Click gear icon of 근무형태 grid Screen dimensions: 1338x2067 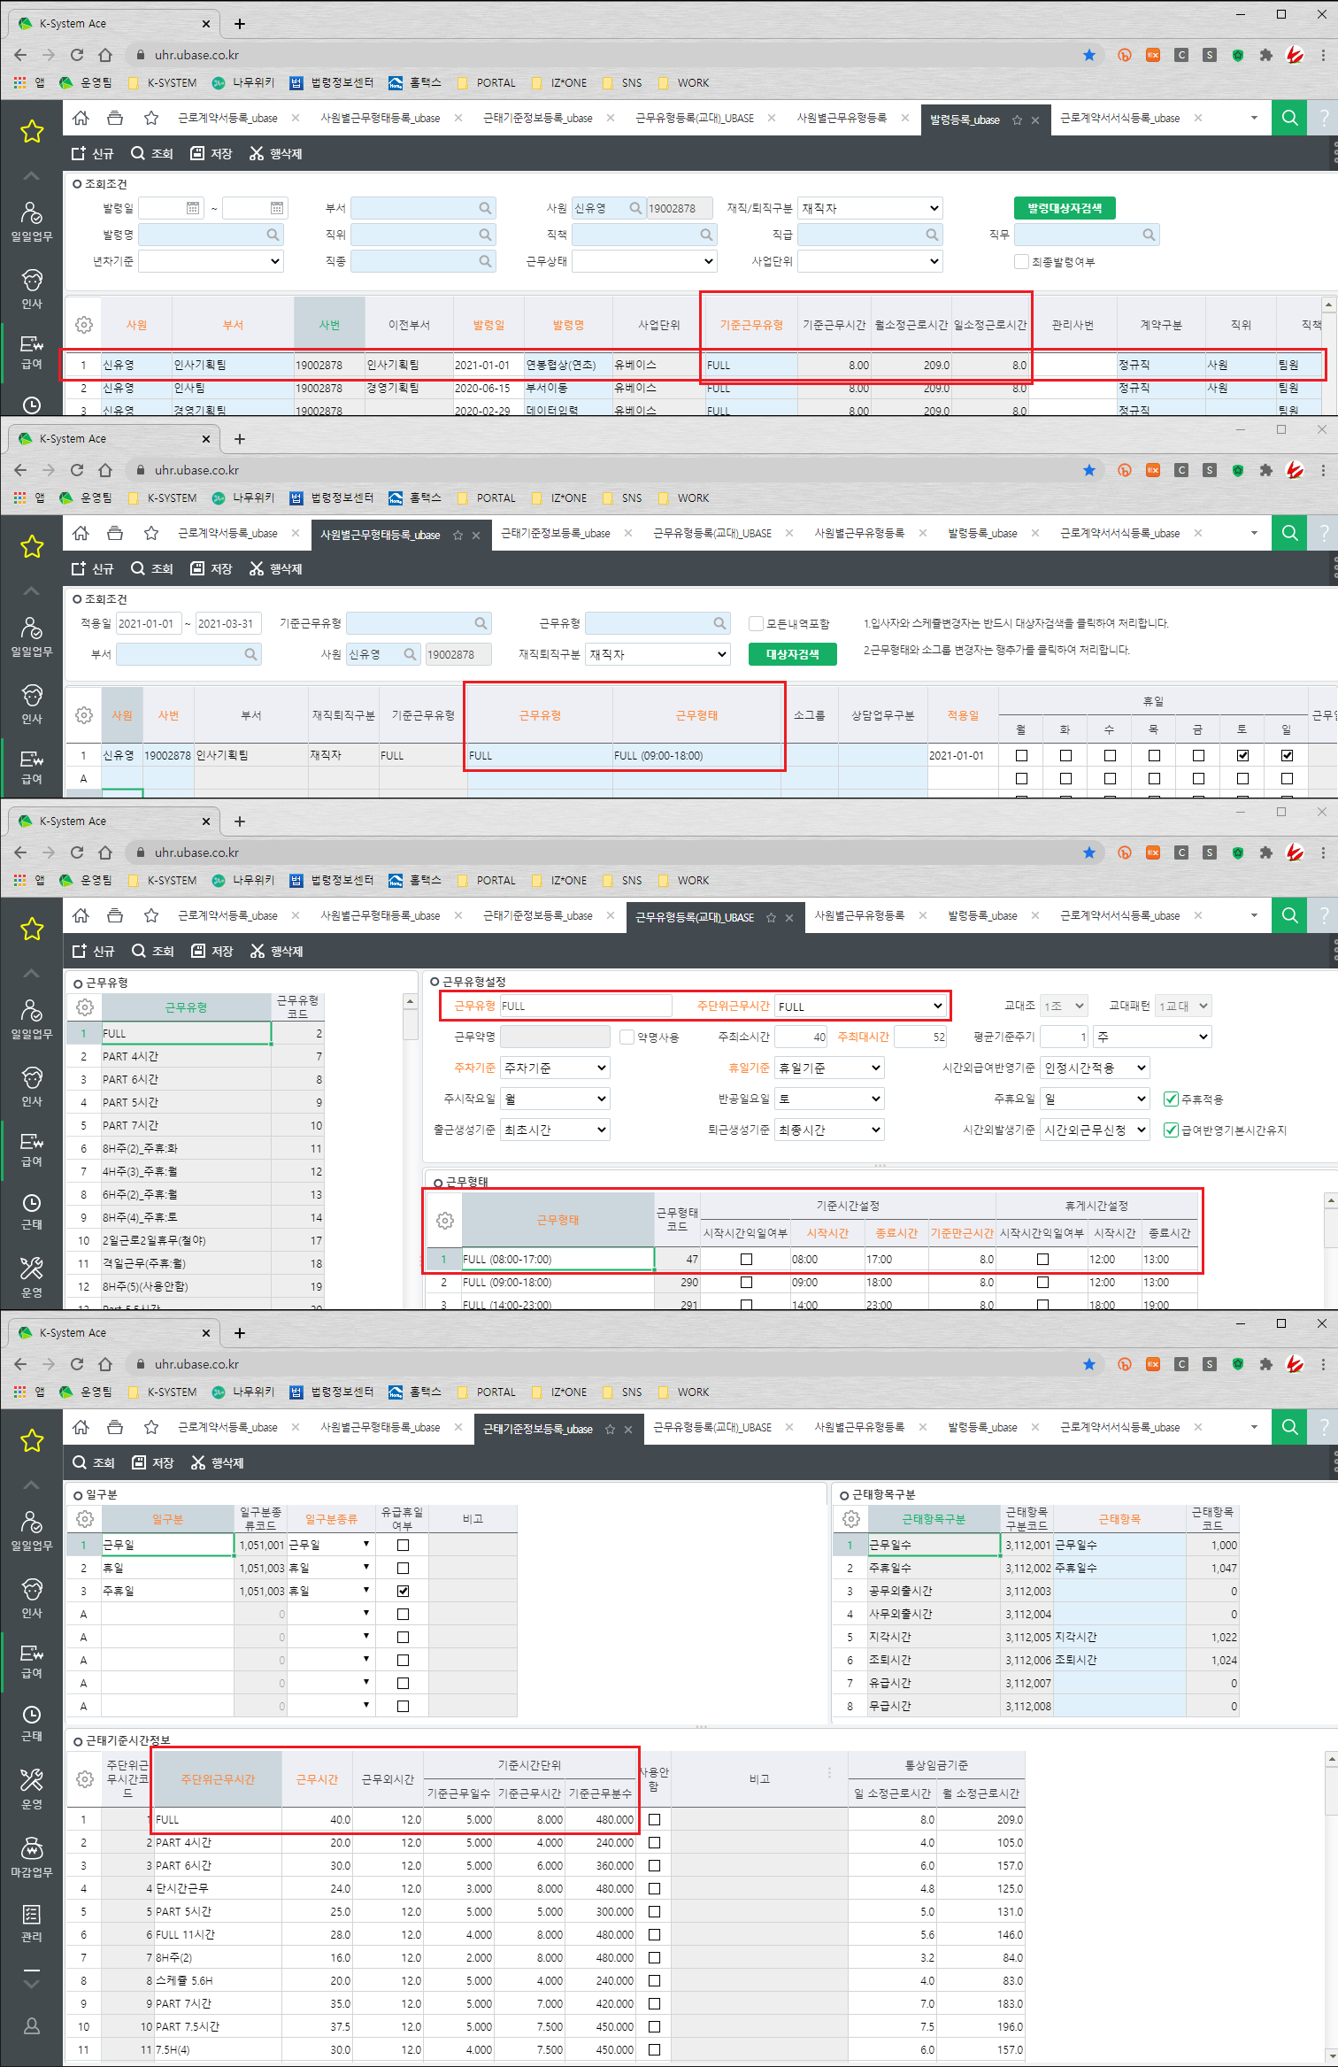[x=445, y=1220]
